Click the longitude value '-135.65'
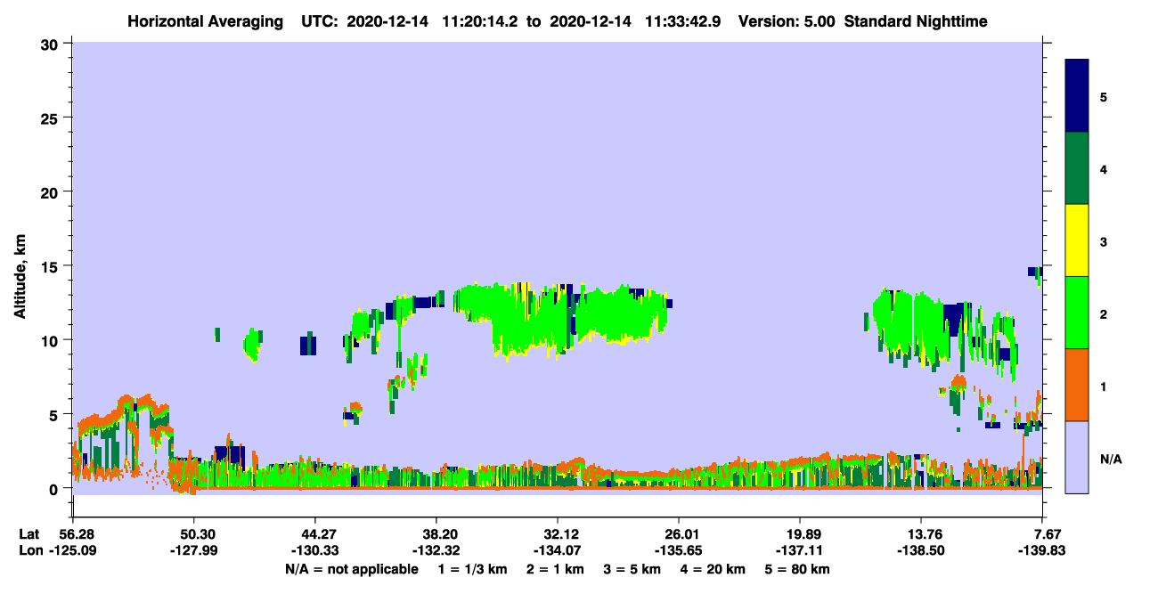This screenshot has height=594, width=1158. coord(679,550)
